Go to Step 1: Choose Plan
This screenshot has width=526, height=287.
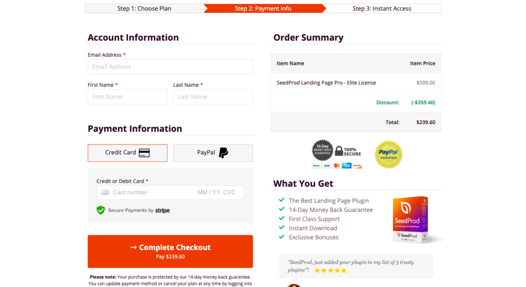pyautogui.click(x=144, y=8)
